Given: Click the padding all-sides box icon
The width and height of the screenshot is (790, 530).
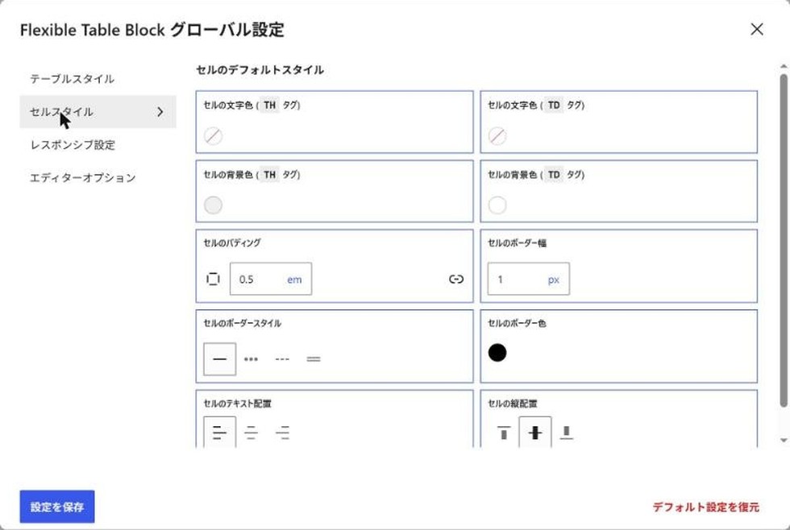Looking at the screenshot, I should 213,279.
